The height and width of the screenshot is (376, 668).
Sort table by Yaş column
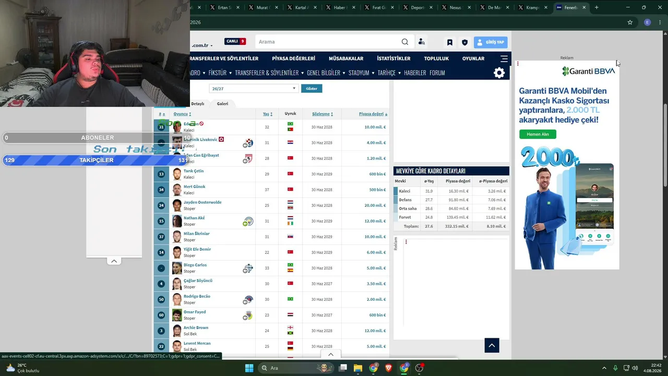coord(268,114)
